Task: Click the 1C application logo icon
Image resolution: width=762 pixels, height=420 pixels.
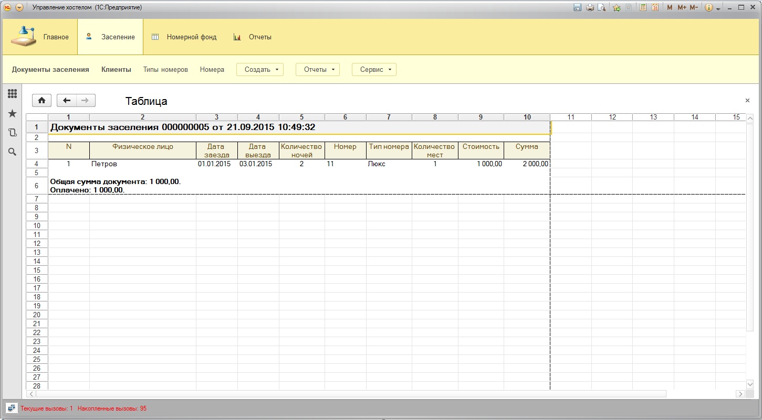Action: tap(8, 8)
